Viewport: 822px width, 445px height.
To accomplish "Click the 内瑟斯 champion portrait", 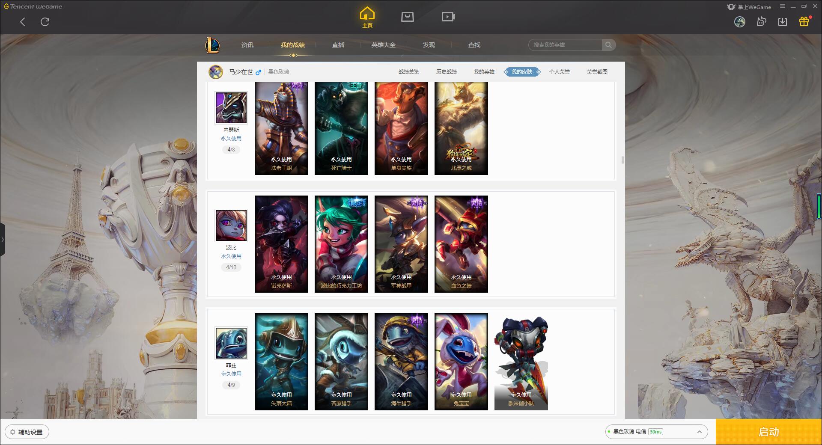I will pyautogui.click(x=231, y=108).
